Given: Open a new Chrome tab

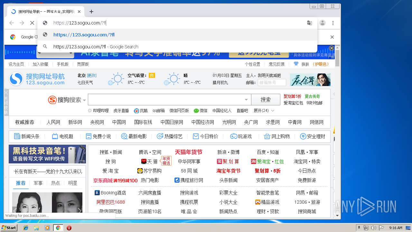Looking at the screenshot, I should point(91,12).
